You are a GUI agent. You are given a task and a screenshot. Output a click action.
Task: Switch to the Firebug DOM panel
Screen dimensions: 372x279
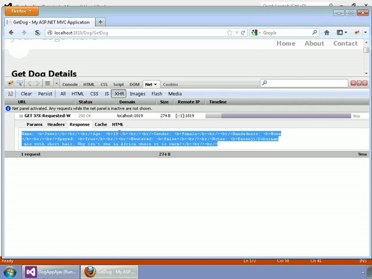point(134,84)
